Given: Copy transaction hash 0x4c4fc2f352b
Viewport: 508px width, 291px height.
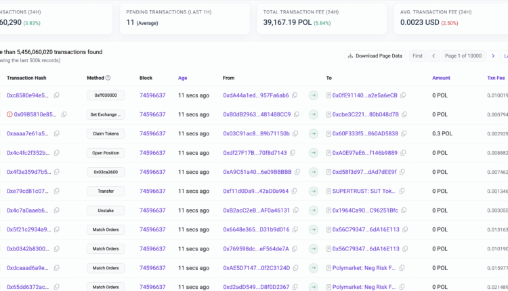Looking at the screenshot, I should pos(57,153).
